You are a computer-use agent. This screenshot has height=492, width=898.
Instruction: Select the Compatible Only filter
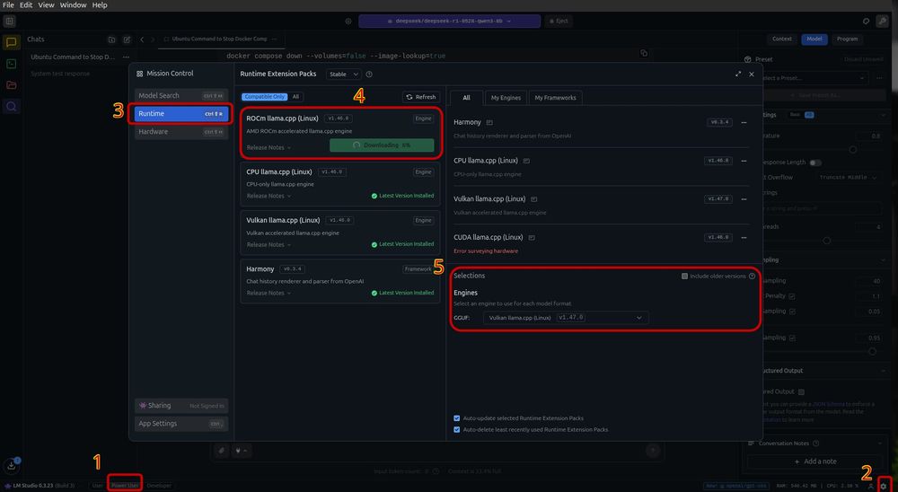tap(265, 97)
